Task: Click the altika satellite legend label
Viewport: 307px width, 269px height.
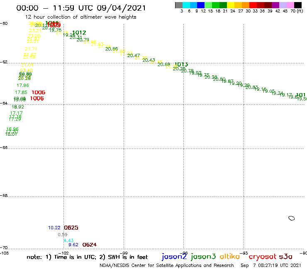Action: coord(230,257)
